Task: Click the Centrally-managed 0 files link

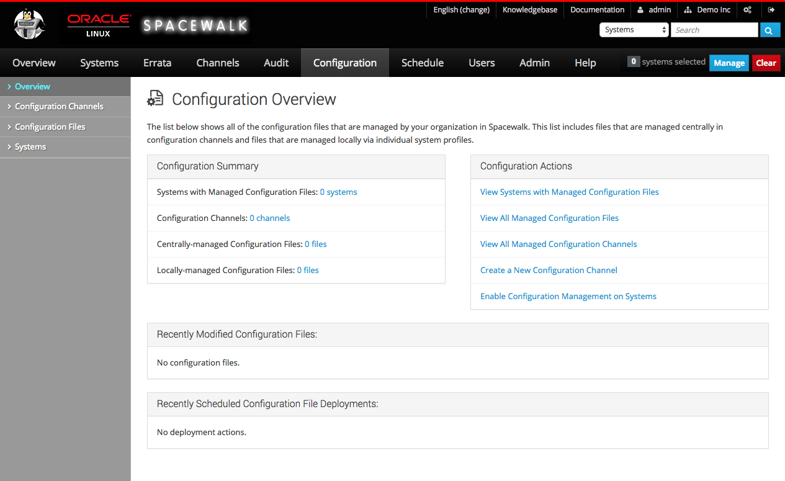Action: pyautogui.click(x=316, y=244)
